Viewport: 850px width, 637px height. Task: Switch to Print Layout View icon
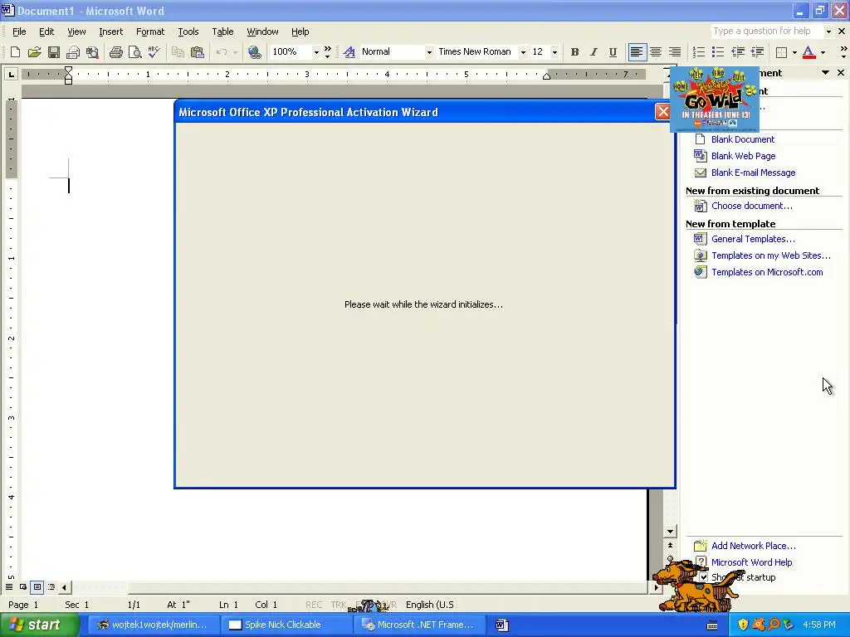pos(37,587)
